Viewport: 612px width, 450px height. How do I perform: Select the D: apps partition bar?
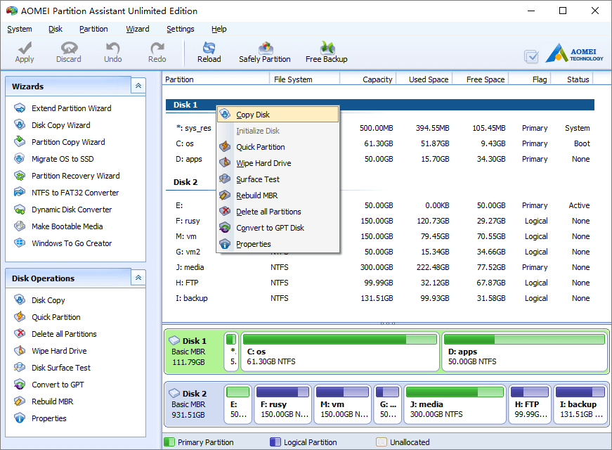pos(525,351)
